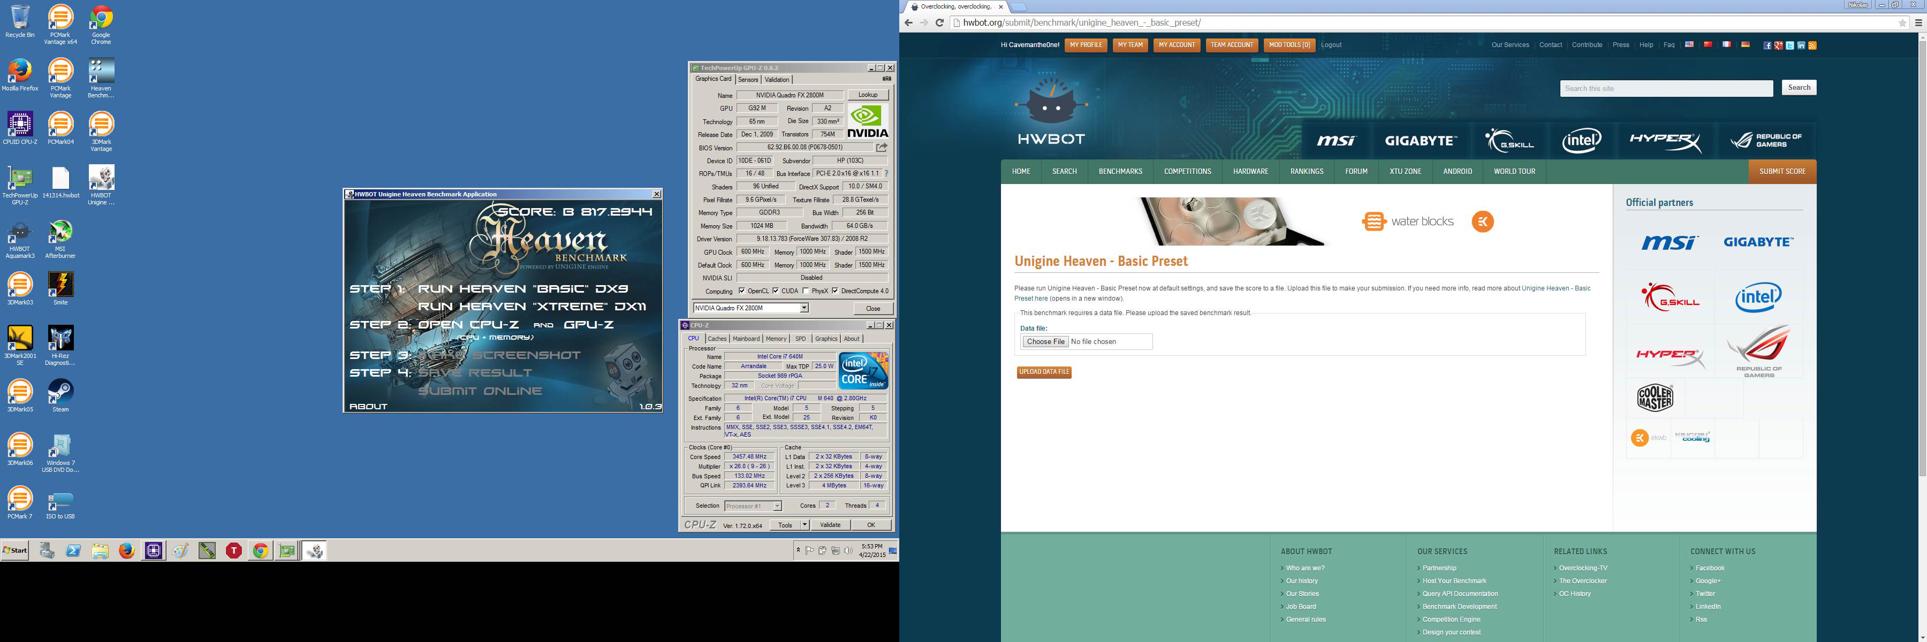
Task: Click the Chrome address bar
Action: pos(1429,23)
